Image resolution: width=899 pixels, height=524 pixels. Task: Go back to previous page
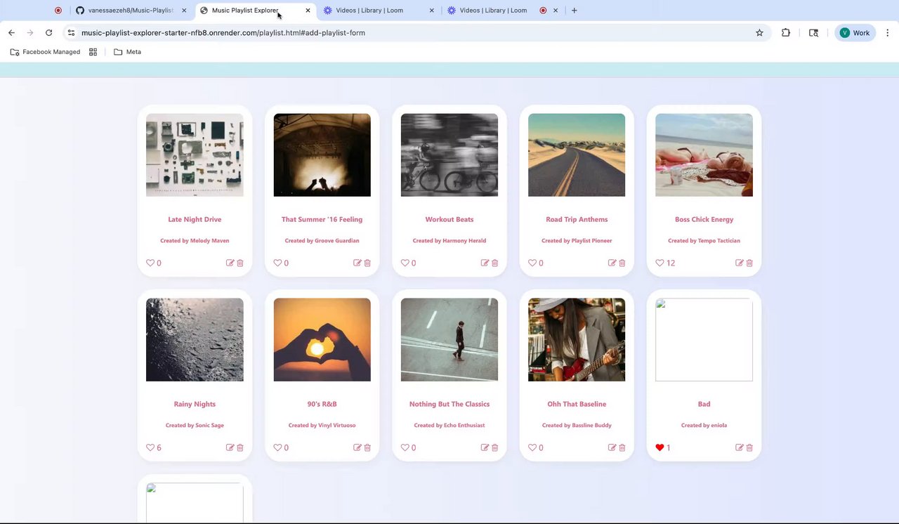(x=11, y=32)
